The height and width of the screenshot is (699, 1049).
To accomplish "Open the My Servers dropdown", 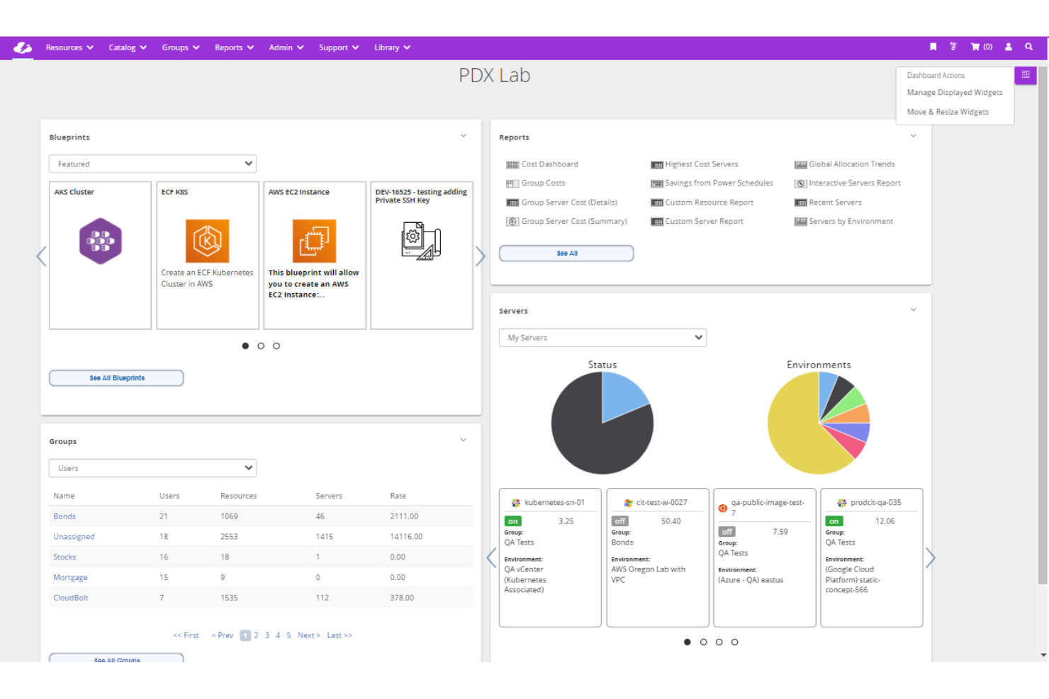I will (602, 337).
